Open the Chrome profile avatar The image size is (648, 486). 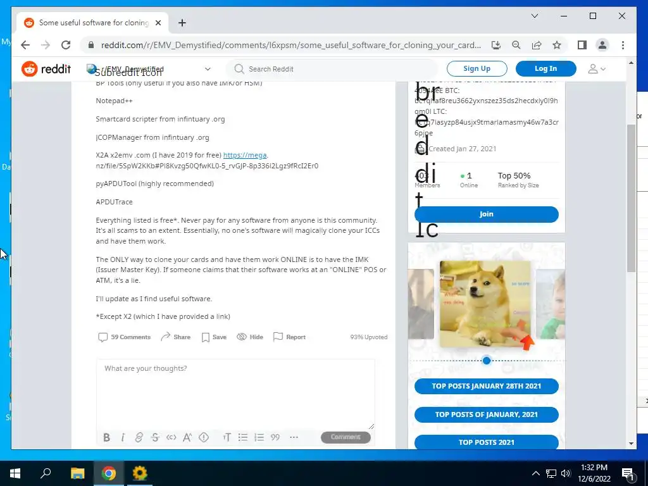602,45
